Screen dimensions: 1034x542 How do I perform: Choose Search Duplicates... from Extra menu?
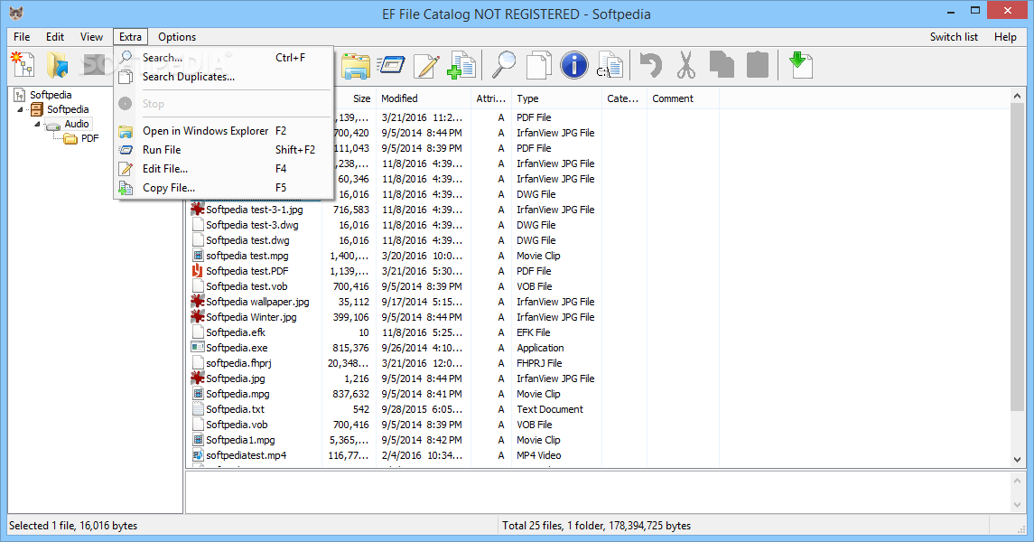pos(224,77)
